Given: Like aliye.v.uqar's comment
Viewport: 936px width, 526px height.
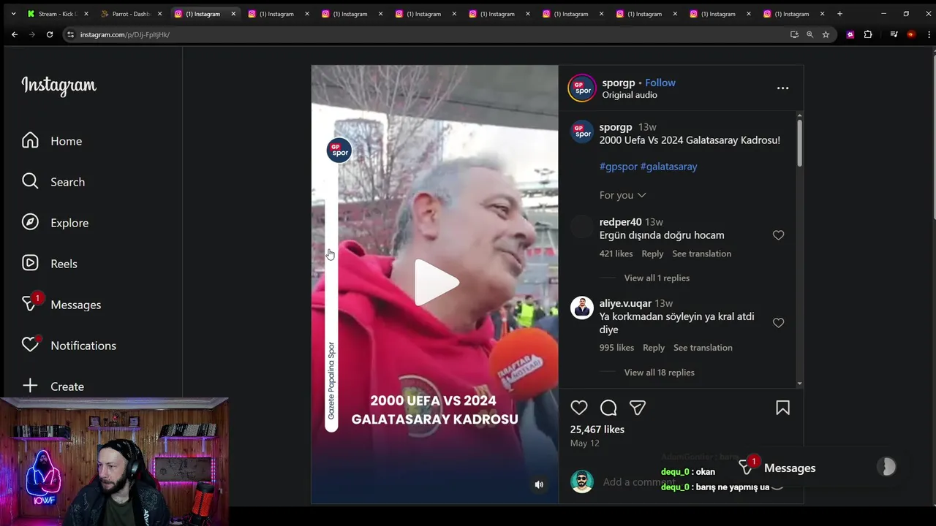Looking at the screenshot, I should (x=778, y=323).
